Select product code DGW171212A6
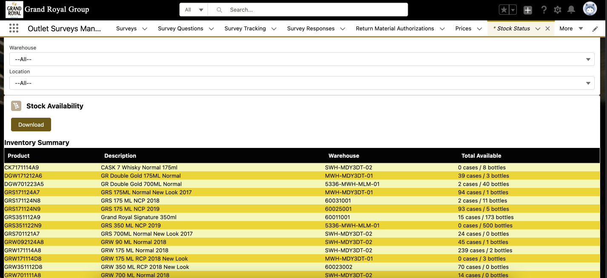Viewport: 607px width, 278px height. click(x=23, y=176)
